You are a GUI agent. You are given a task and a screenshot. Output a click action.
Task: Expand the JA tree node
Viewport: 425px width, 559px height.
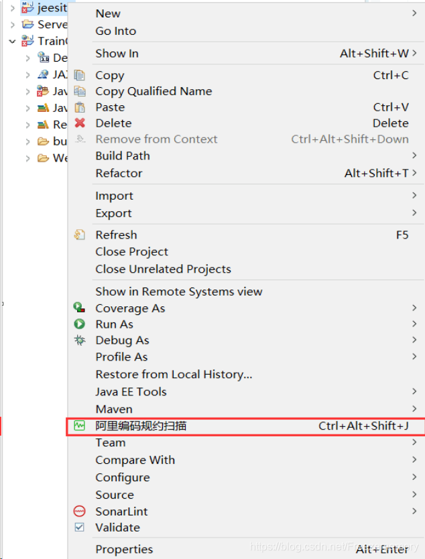[27, 74]
